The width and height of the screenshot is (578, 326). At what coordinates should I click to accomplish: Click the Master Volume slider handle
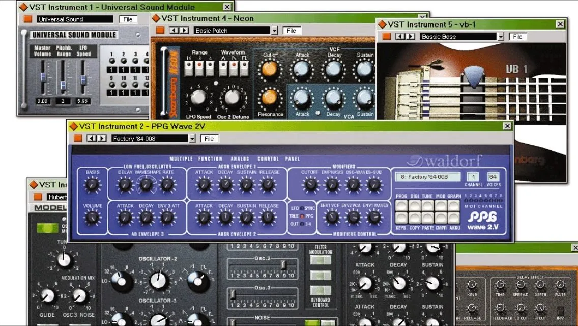click(43, 76)
